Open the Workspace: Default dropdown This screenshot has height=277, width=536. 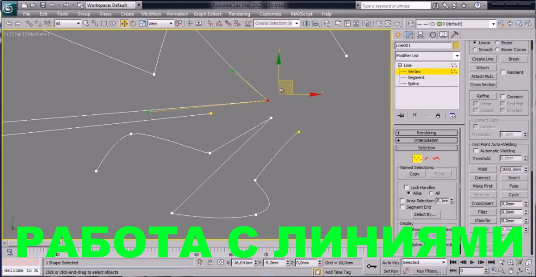pos(110,5)
